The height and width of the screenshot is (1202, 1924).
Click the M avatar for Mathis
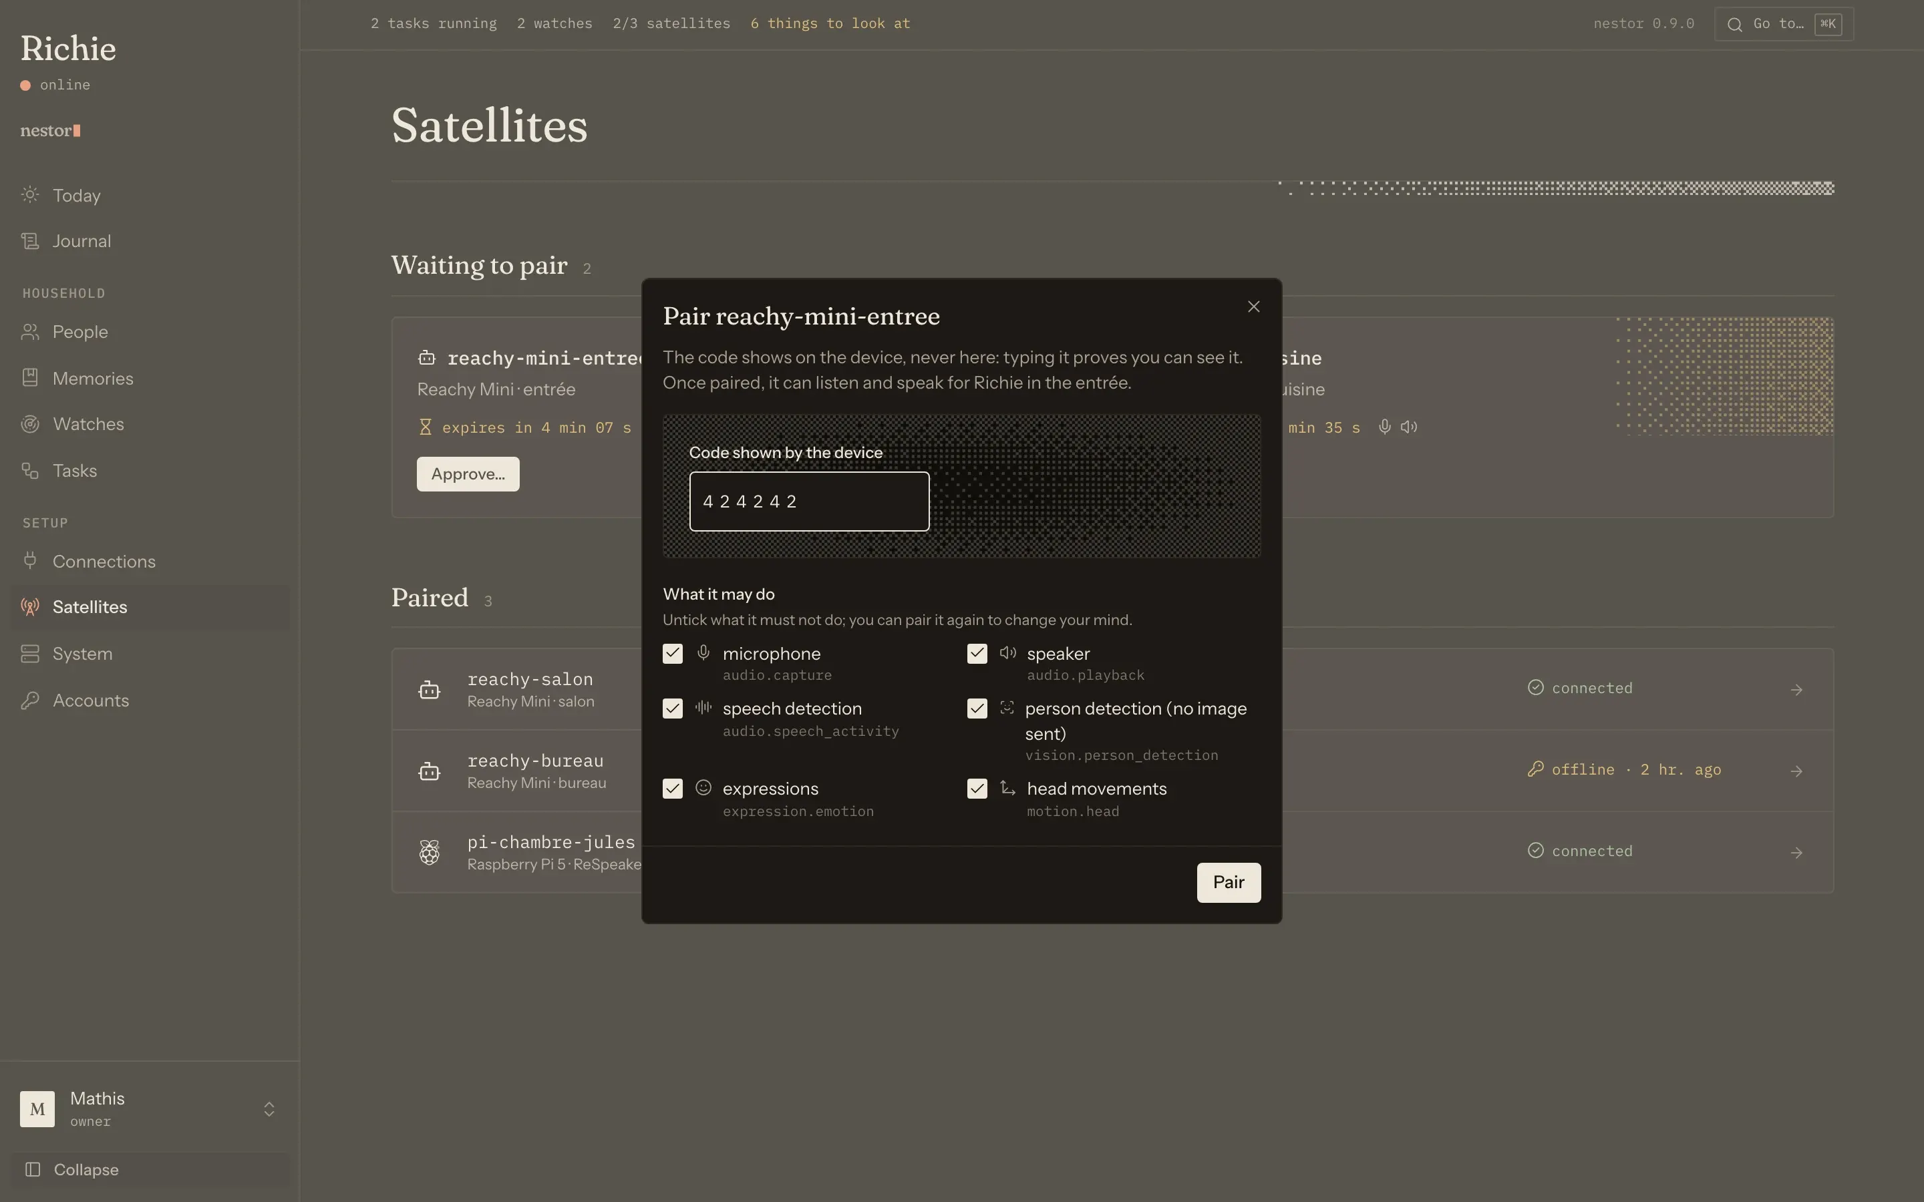tap(37, 1109)
